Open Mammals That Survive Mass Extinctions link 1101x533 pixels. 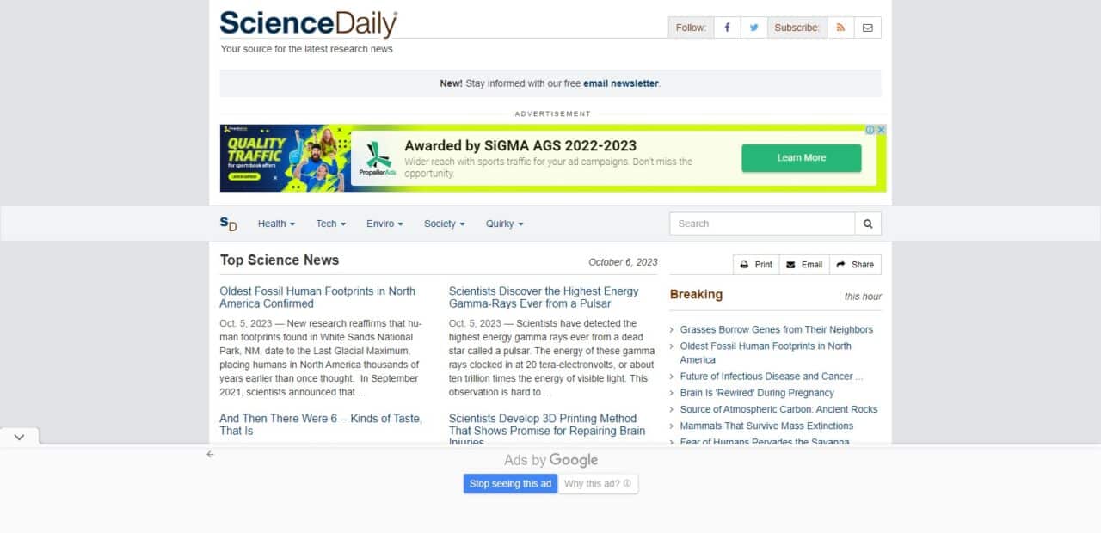pos(767,426)
